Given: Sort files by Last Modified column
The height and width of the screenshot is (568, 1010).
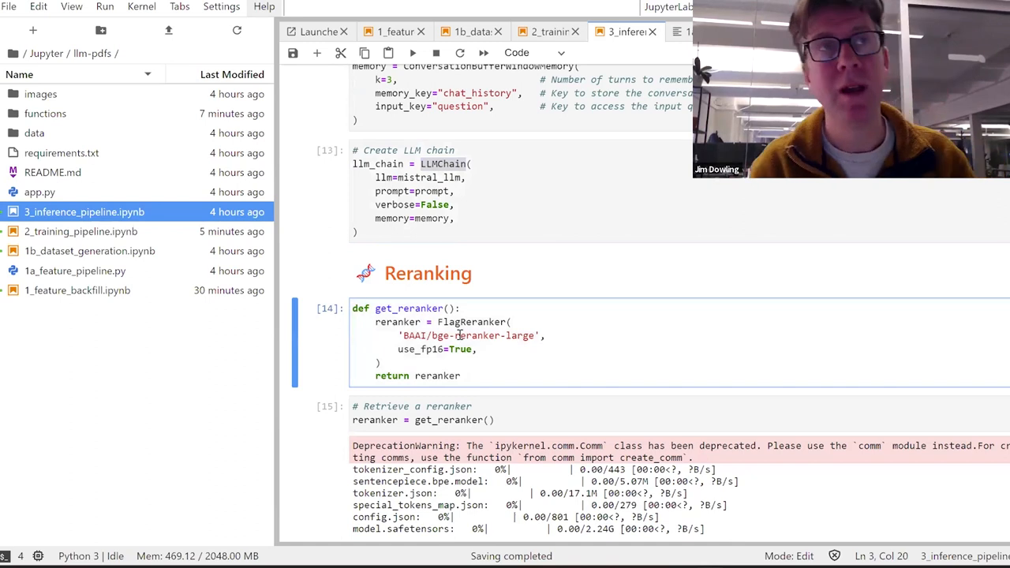Looking at the screenshot, I should point(231,74).
